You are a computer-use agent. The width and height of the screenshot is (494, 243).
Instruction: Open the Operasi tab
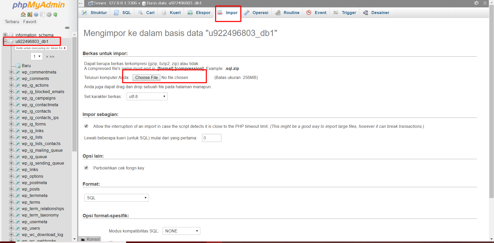pyautogui.click(x=256, y=13)
